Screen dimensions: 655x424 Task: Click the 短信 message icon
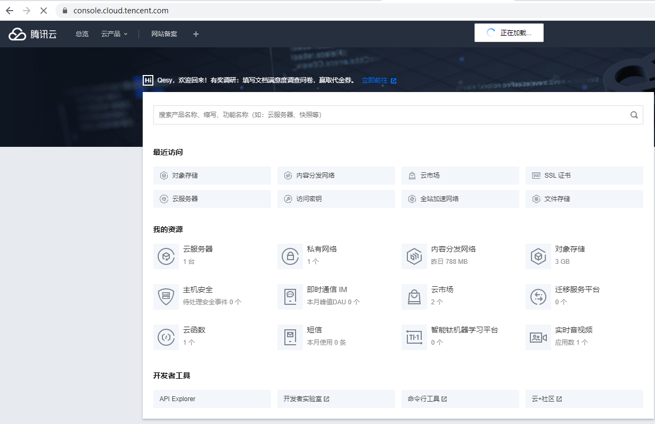tap(290, 337)
